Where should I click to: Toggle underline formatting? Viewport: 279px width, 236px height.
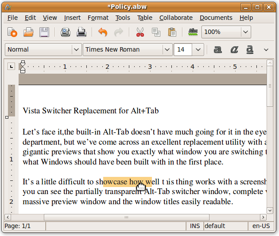coord(250,49)
